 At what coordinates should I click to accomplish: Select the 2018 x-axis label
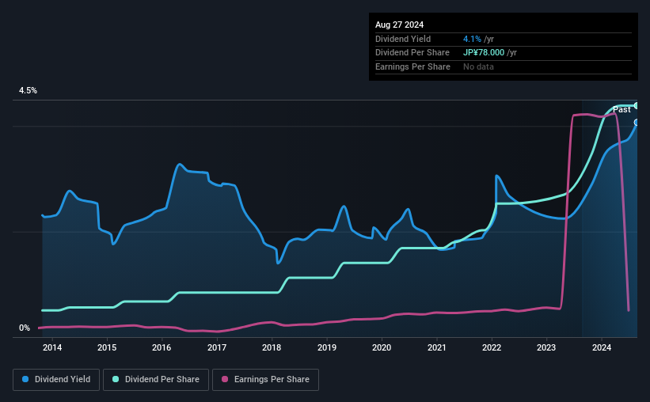272,347
